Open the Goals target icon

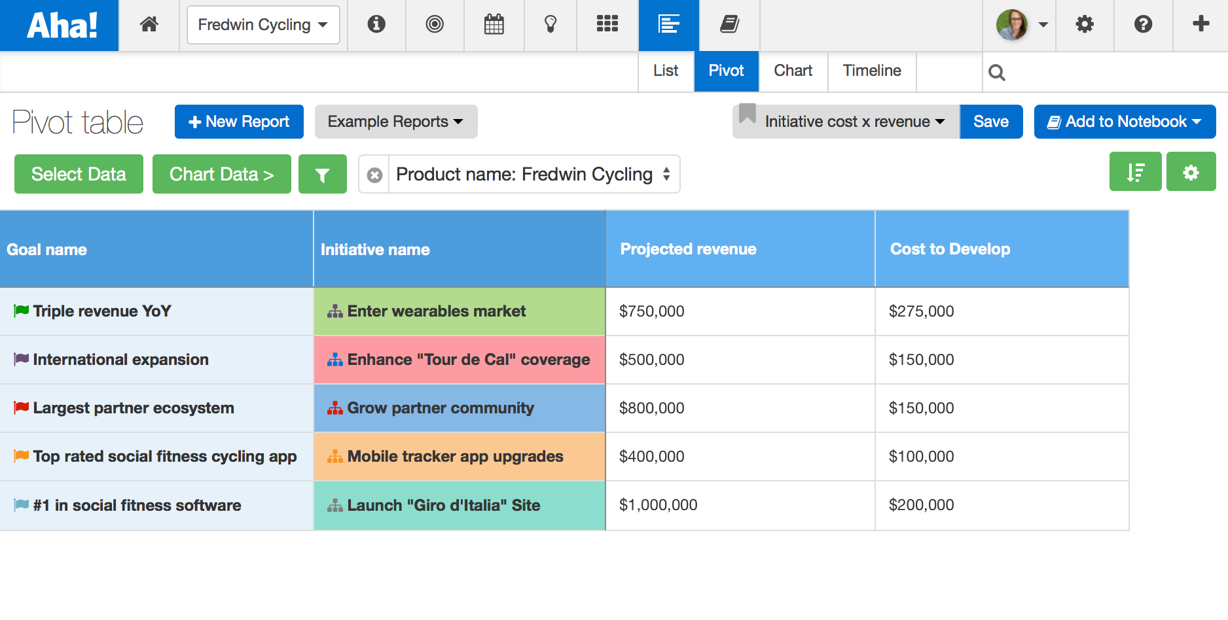click(435, 24)
